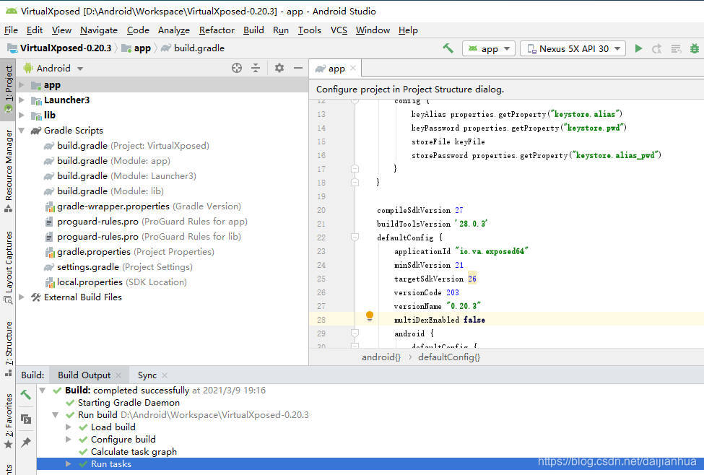Expand the Configure build node
The image size is (704, 475).
[x=69, y=439]
